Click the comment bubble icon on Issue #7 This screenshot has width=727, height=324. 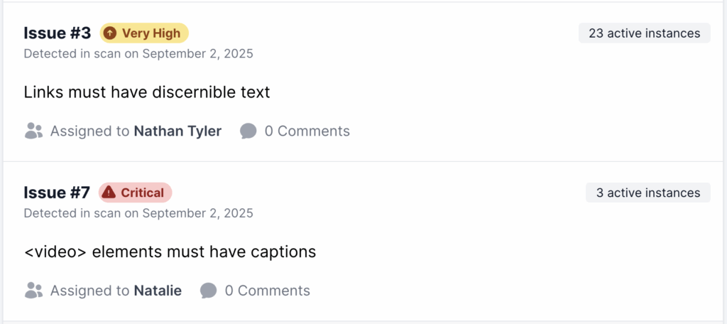pyautogui.click(x=208, y=290)
